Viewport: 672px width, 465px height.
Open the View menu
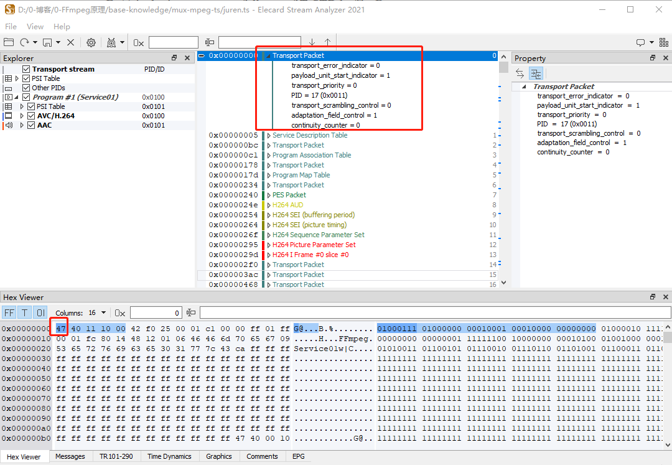point(35,26)
